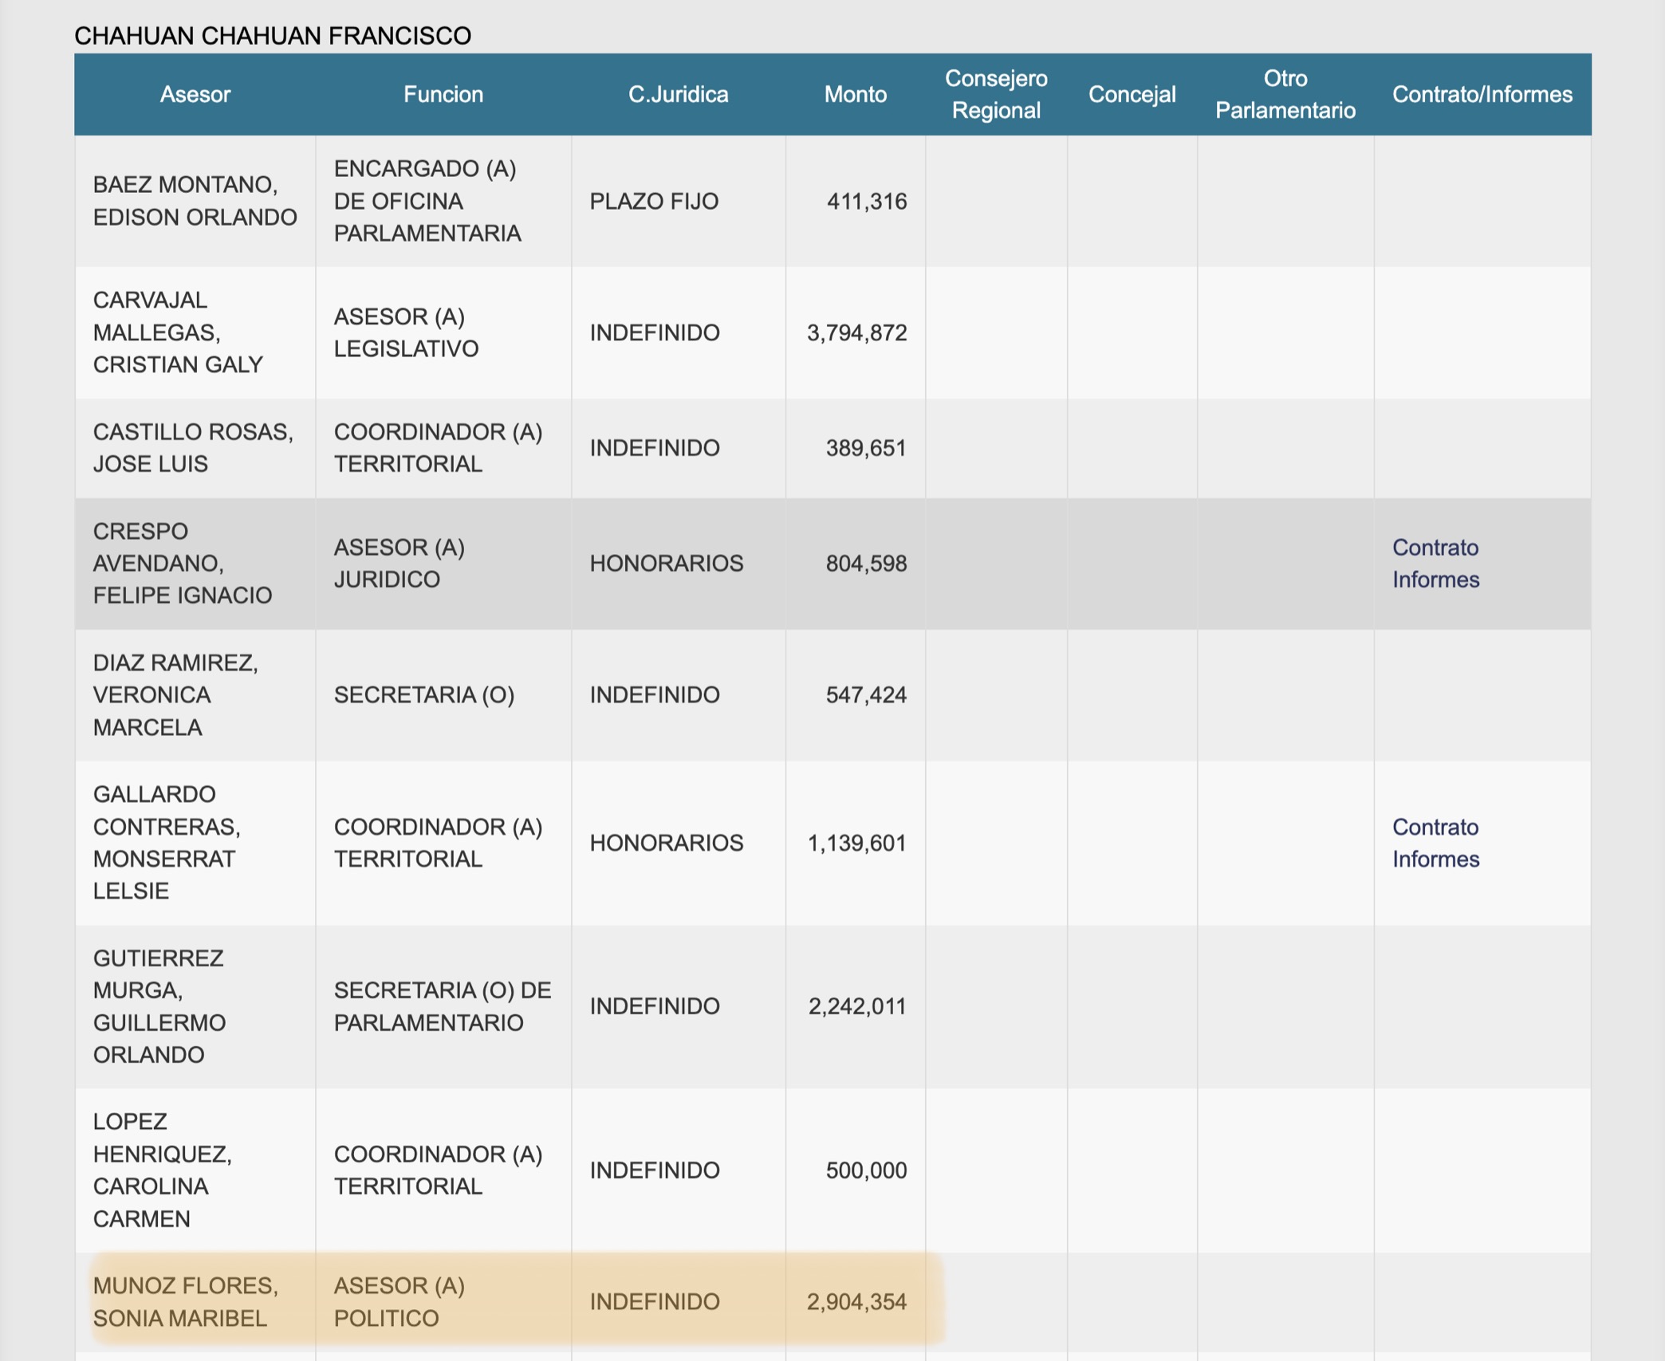Click SECRETARIA (O) DE PARLAMENTARIO cell

(x=443, y=1006)
